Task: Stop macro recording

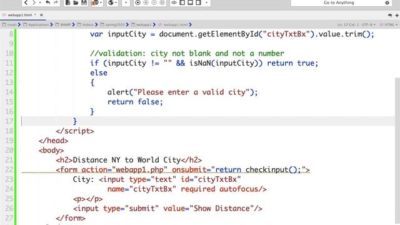Action: [x=146, y=2]
